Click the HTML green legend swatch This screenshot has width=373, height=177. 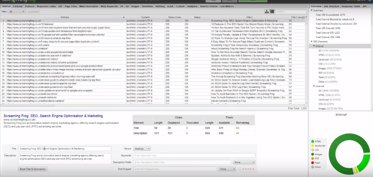click(x=312, y=142)
